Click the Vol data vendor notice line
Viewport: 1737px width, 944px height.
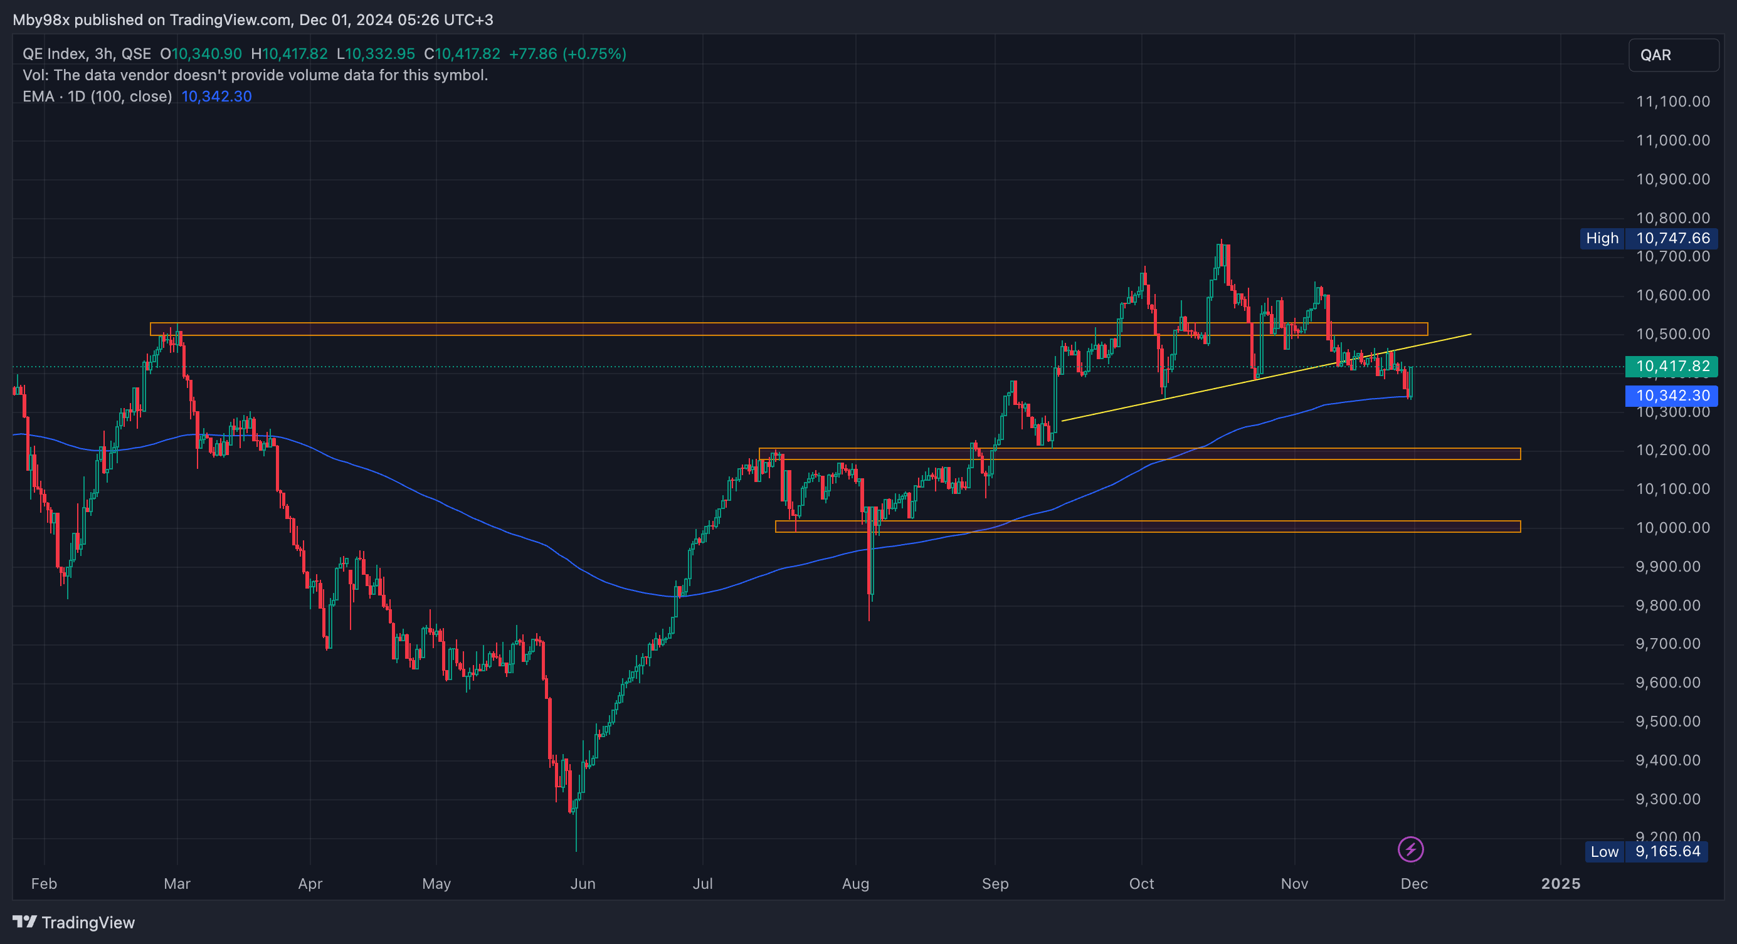[255, 75]
